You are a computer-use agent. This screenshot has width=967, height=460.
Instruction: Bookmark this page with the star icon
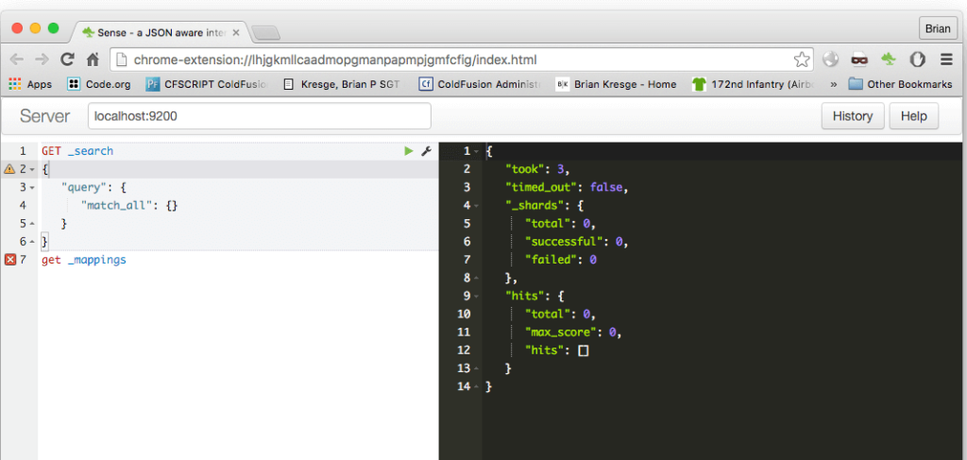(x=802, y=60)
